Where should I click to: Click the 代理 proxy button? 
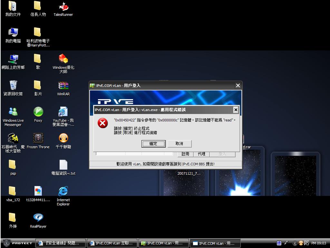pyautogui.click(x=201, y=154)
